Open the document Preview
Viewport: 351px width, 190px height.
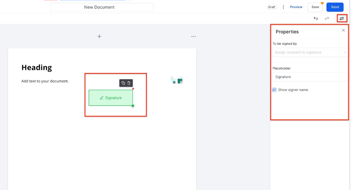(x=296, y=7)
